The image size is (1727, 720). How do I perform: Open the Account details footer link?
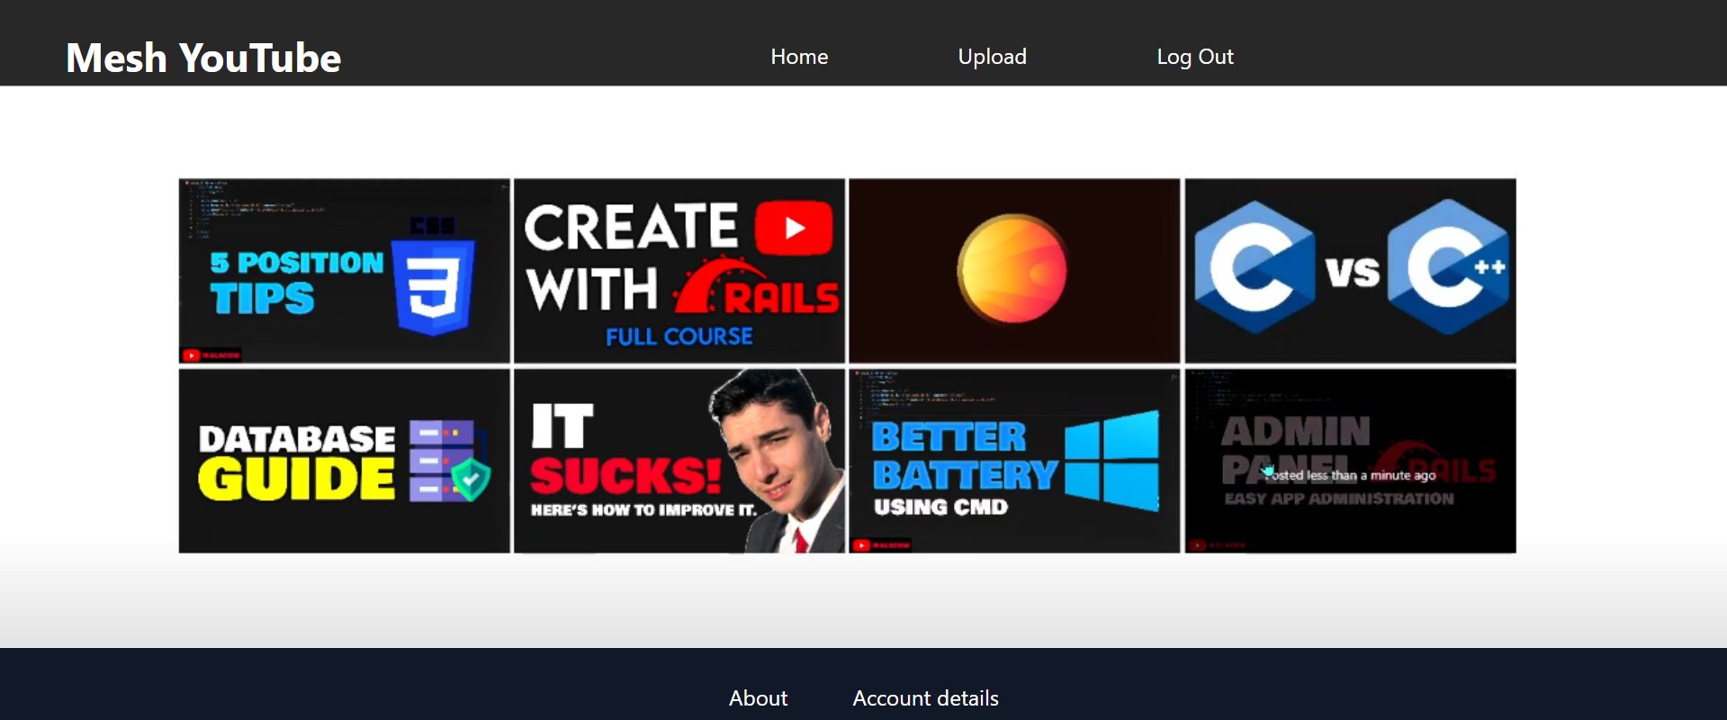(925, 698)
